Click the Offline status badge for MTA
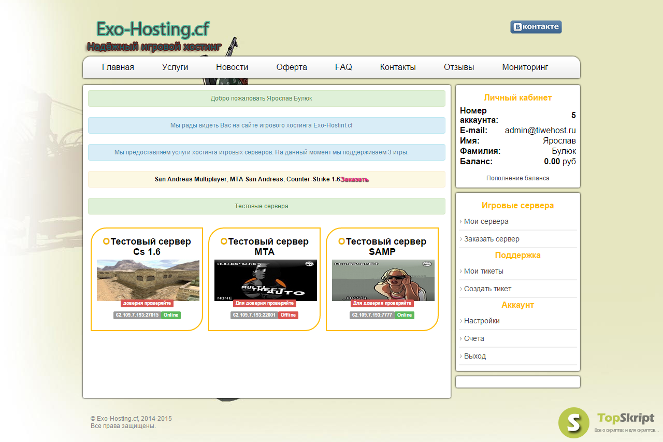Image resolution: width=663 pixels, height=442 pixels. coord(289,315)
